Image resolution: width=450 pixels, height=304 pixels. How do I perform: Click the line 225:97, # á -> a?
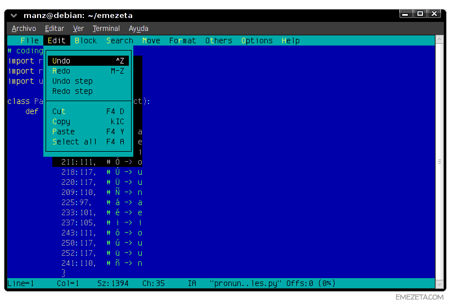[102, 202]
